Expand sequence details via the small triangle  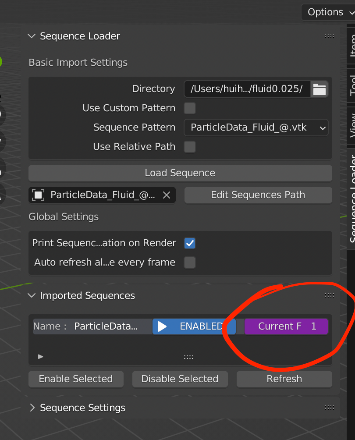click(x=40, y=356)
